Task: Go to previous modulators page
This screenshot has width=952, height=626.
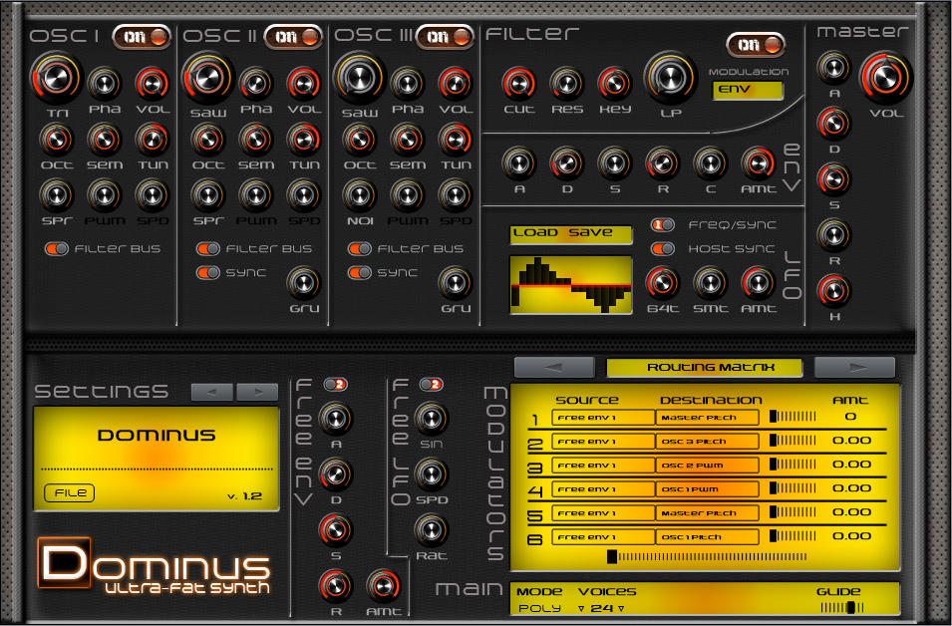Action: 553,368
